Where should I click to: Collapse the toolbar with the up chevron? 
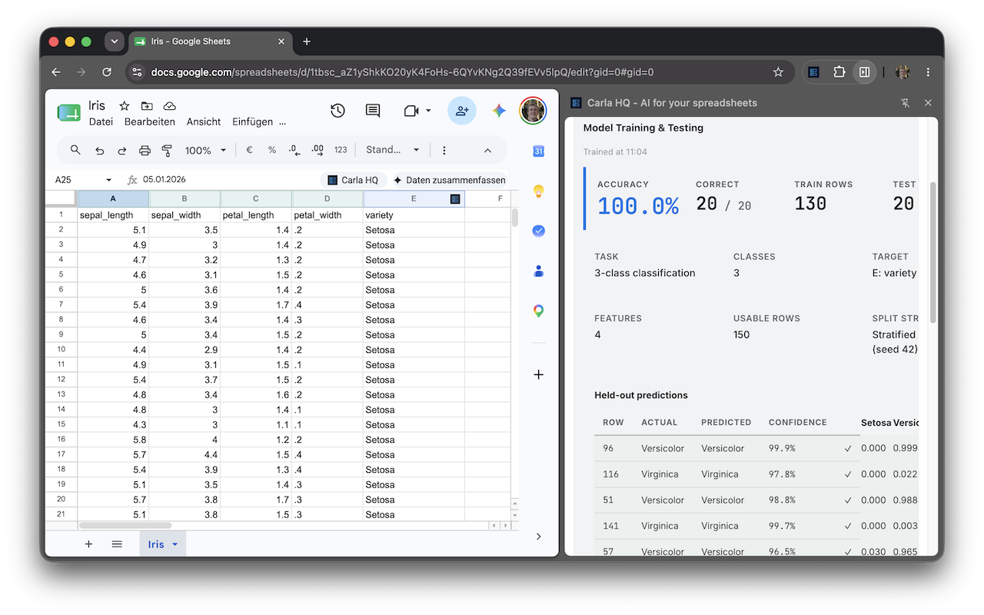[x=487, y=150]
